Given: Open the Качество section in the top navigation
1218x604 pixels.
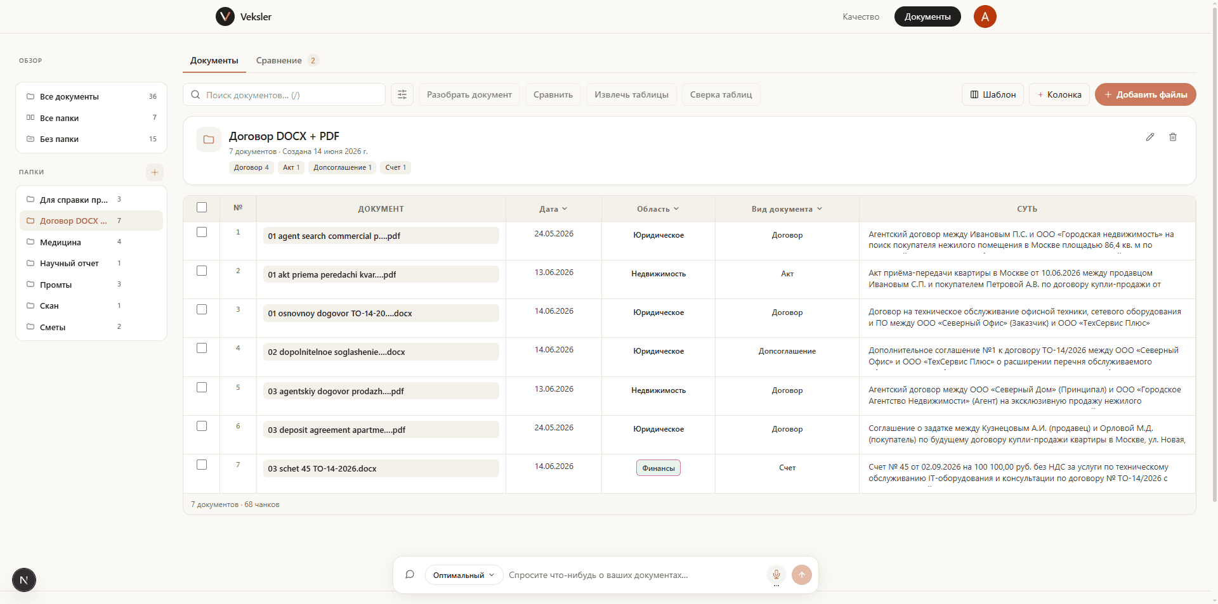Looking at the screenshot, I should pyautogui.click(x=861, y=16).
